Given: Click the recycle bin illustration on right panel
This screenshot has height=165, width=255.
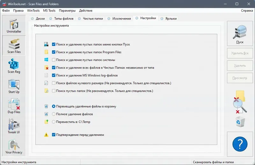Looking at the screenshot, I should pyautogui.click(x=240, y=122).
